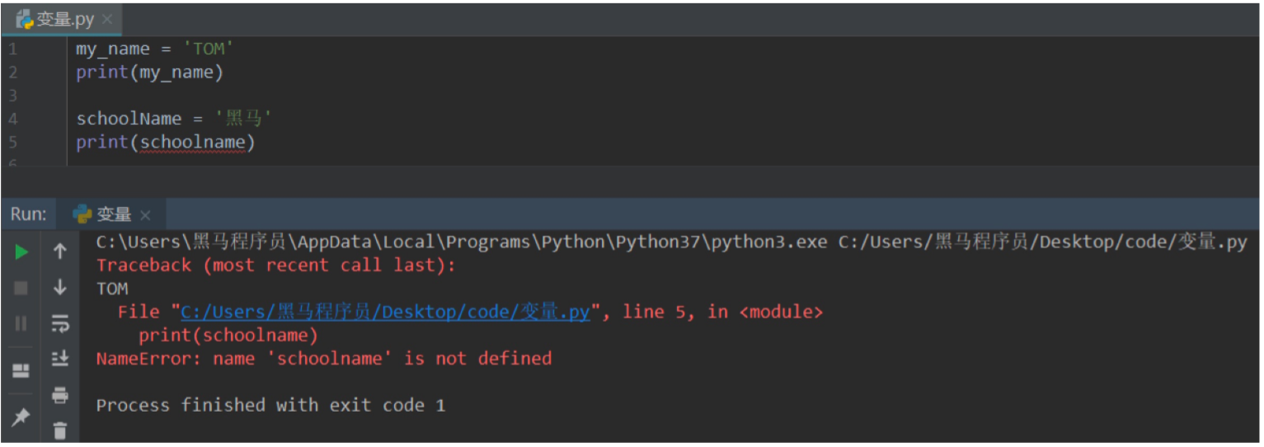The image size is (1264, 447).
Task: Close the 变量.py editor tab
Action: click(x=107, y=20)
